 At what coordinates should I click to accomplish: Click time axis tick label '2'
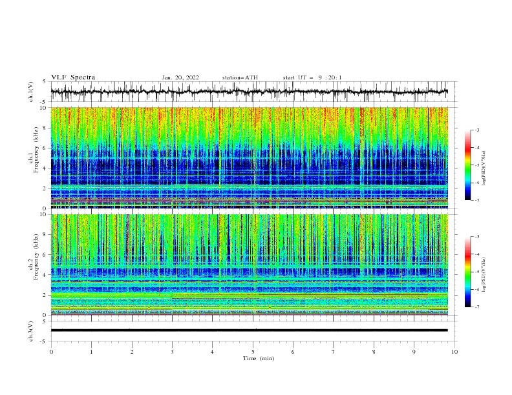point(132,352)
